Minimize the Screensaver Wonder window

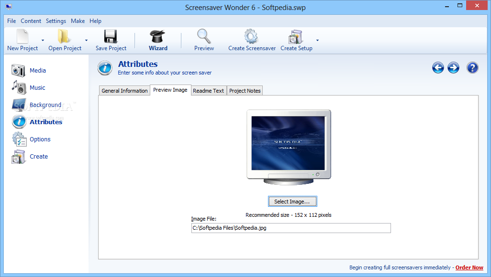point(447,6)
